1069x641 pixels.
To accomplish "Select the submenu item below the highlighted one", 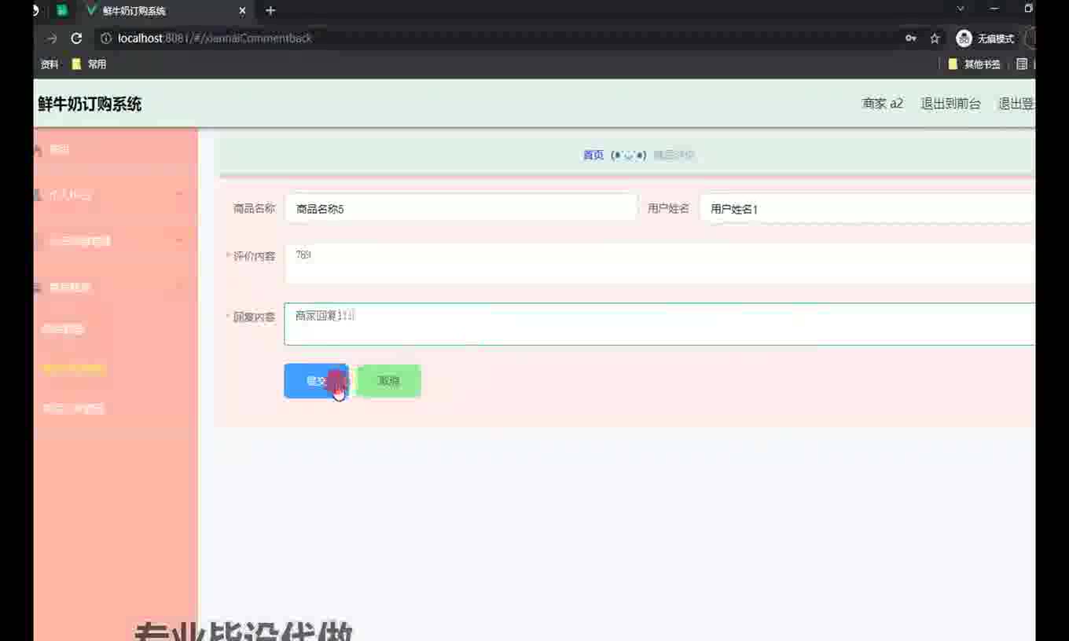I will (x=73, y=408).
